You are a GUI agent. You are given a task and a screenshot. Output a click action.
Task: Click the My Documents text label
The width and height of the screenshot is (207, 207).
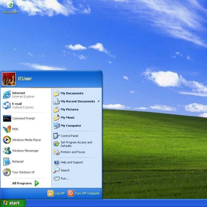[72, 93]
